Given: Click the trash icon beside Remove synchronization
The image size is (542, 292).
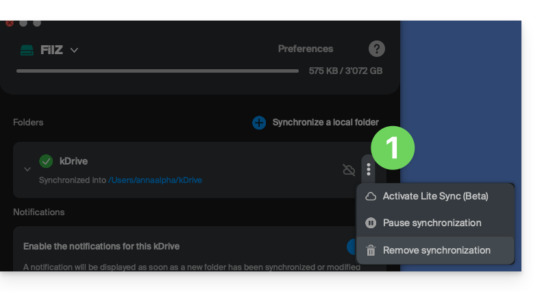Looking at the screenshot, I should point(371,250).
